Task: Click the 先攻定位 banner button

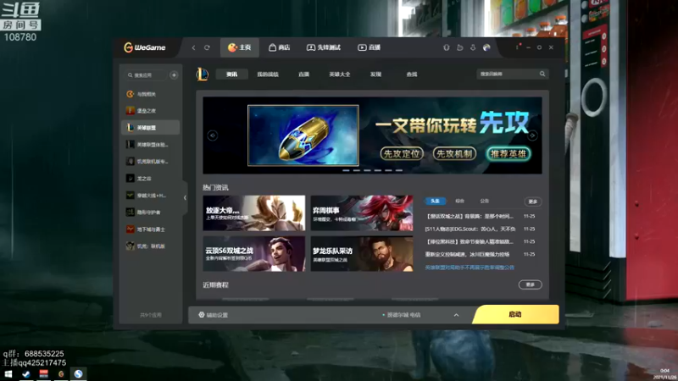Action: pyautogui.click(x=402, y=154)
